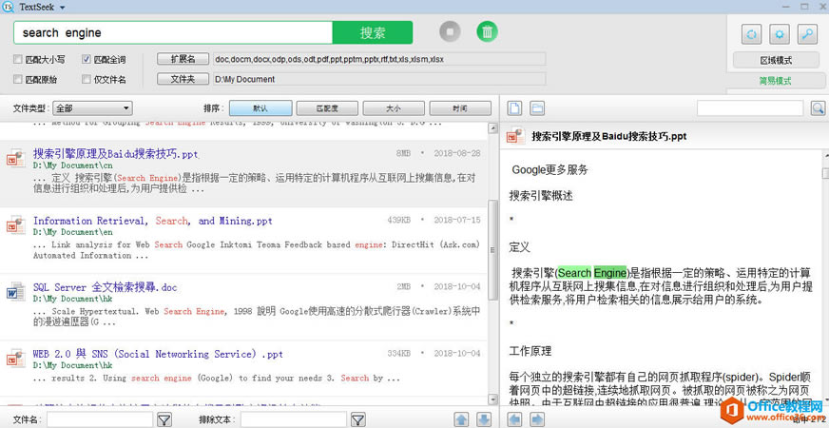
Task: Click the 排除文本 input field
Action: [x=294, y=420]
